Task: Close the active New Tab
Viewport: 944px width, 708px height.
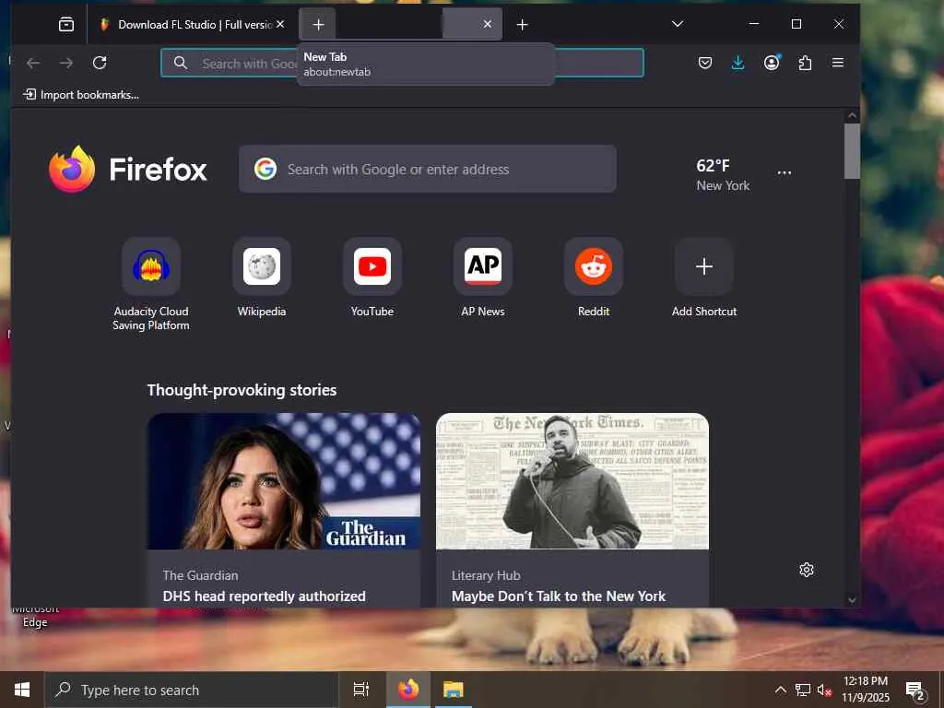Action: pyautogui.click(x=488, y=24)
